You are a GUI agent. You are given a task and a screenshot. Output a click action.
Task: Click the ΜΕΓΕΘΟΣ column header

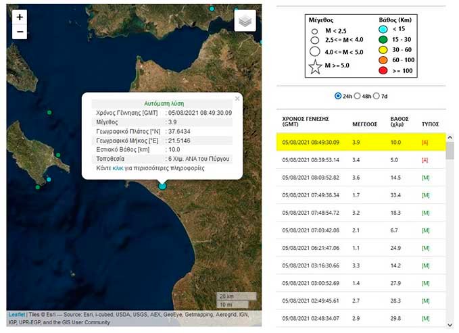(x=364, y=124)
